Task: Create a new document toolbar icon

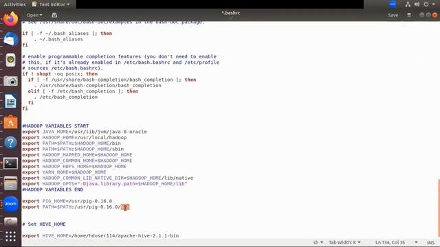Action: point(54,15)
